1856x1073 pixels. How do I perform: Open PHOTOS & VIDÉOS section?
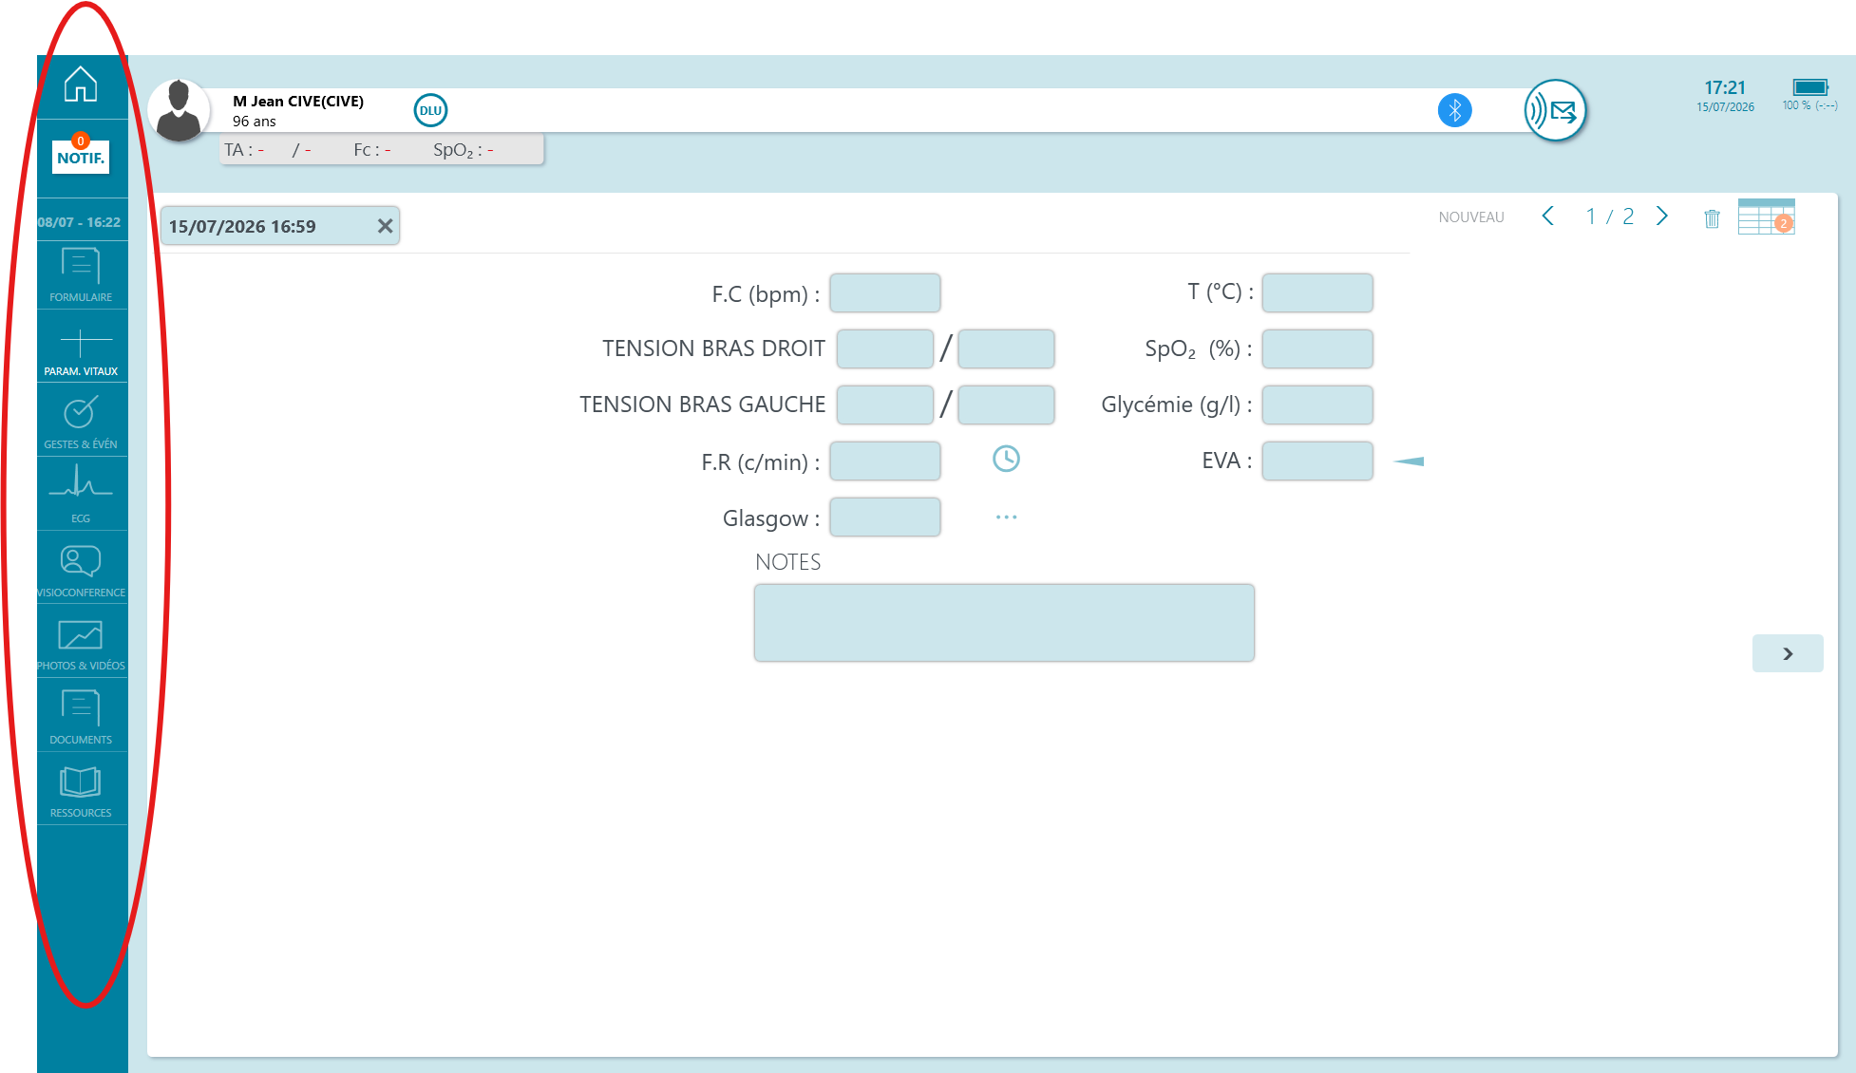pos(81,644)
